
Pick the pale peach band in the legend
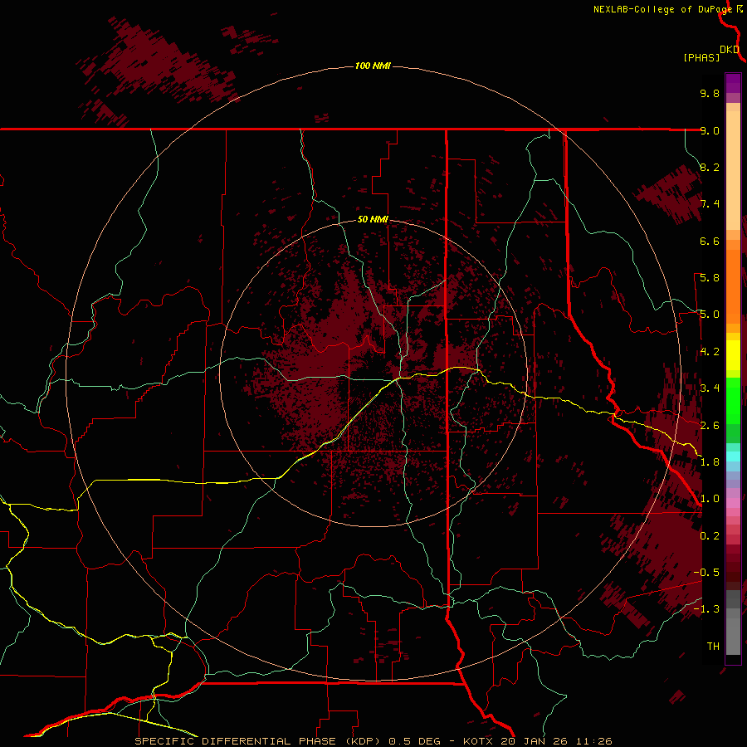733,170
